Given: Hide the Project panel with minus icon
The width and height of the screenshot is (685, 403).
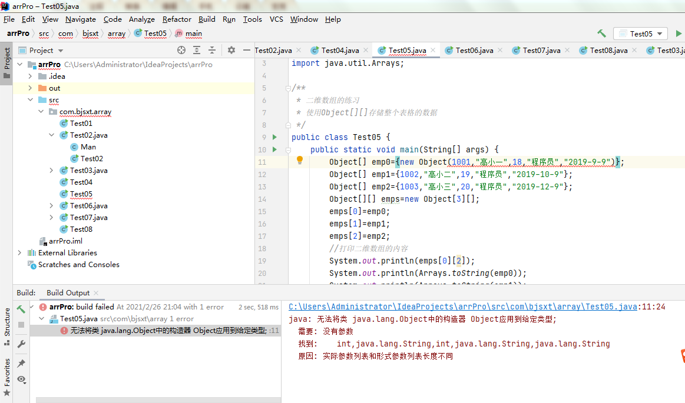Looking at the screenshot, I should pos(247,50).
